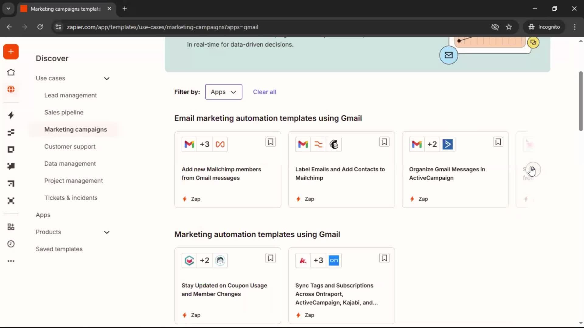Screen dimensions: 584x328
Task: Click the scrollbar down arrow
Action: tap(581, 323)
